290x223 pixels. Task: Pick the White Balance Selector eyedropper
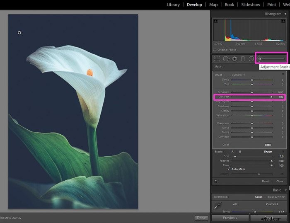tap(217, 206)
